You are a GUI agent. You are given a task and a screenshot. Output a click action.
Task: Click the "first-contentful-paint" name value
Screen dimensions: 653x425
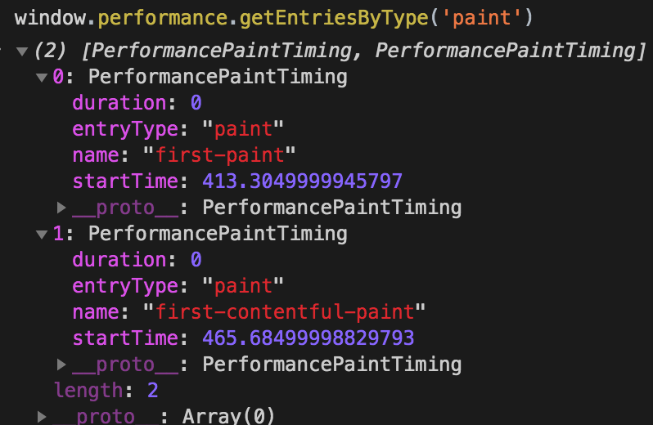(x=285, y=312)
